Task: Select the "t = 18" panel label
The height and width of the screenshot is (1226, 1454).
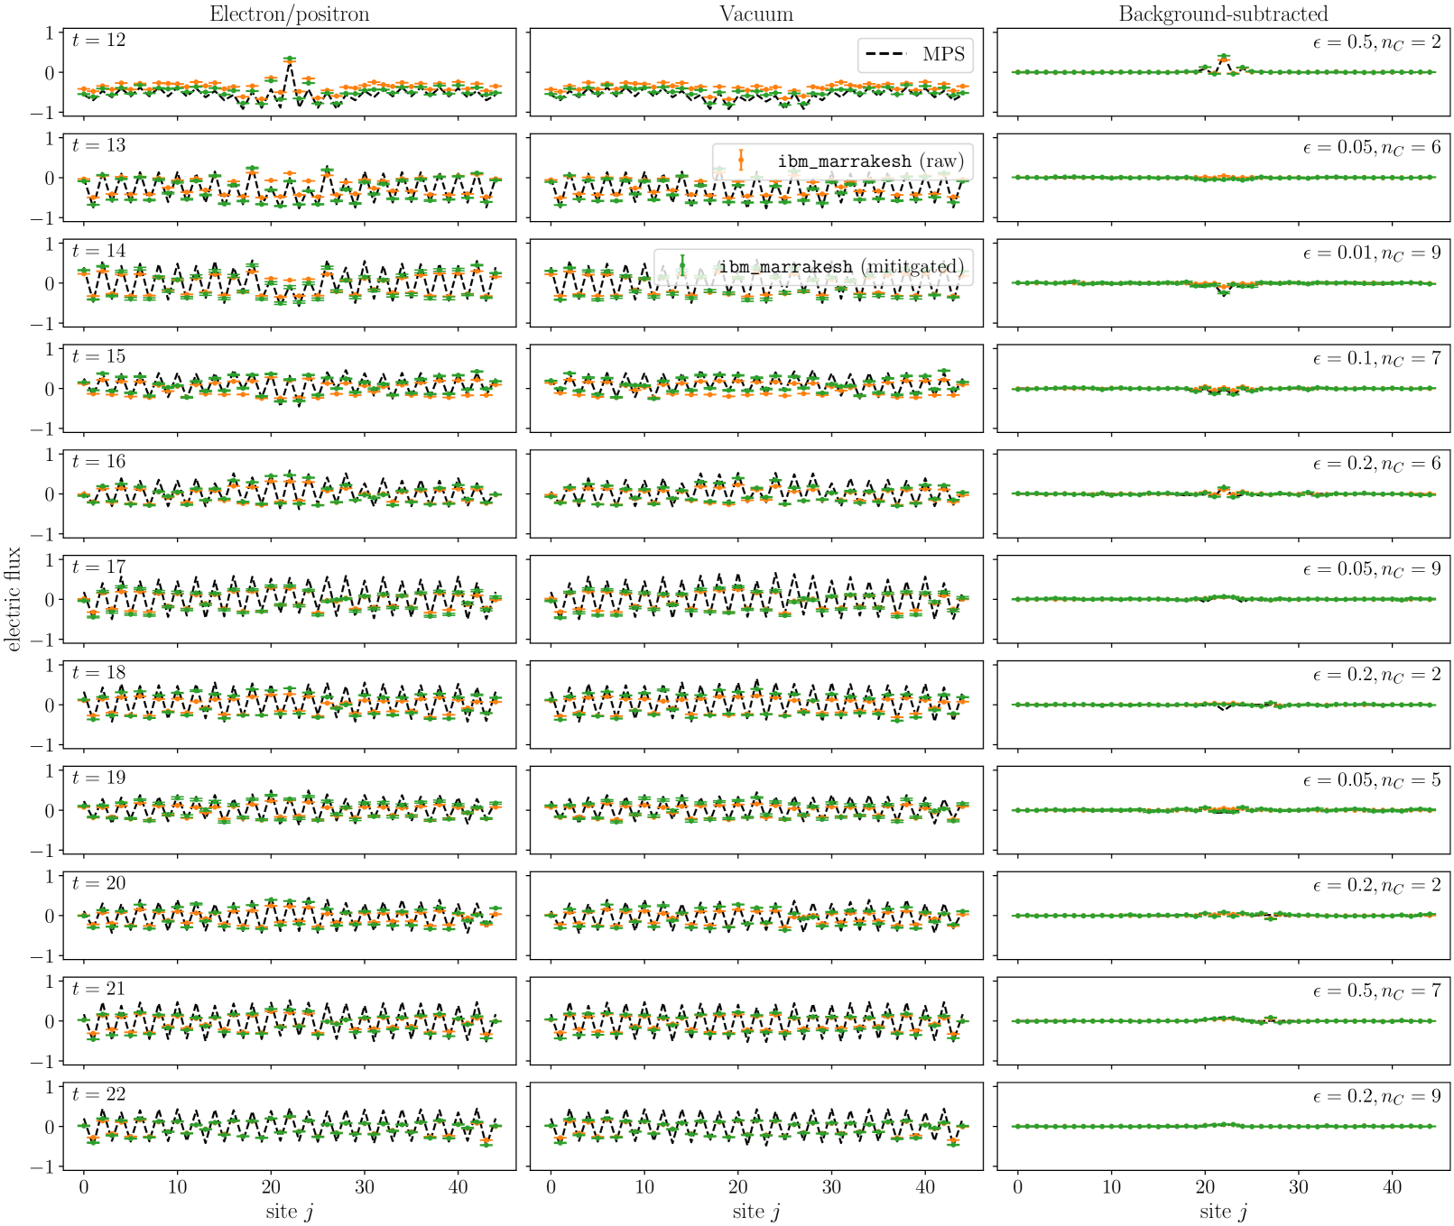Action: click(x=99, y=672)
